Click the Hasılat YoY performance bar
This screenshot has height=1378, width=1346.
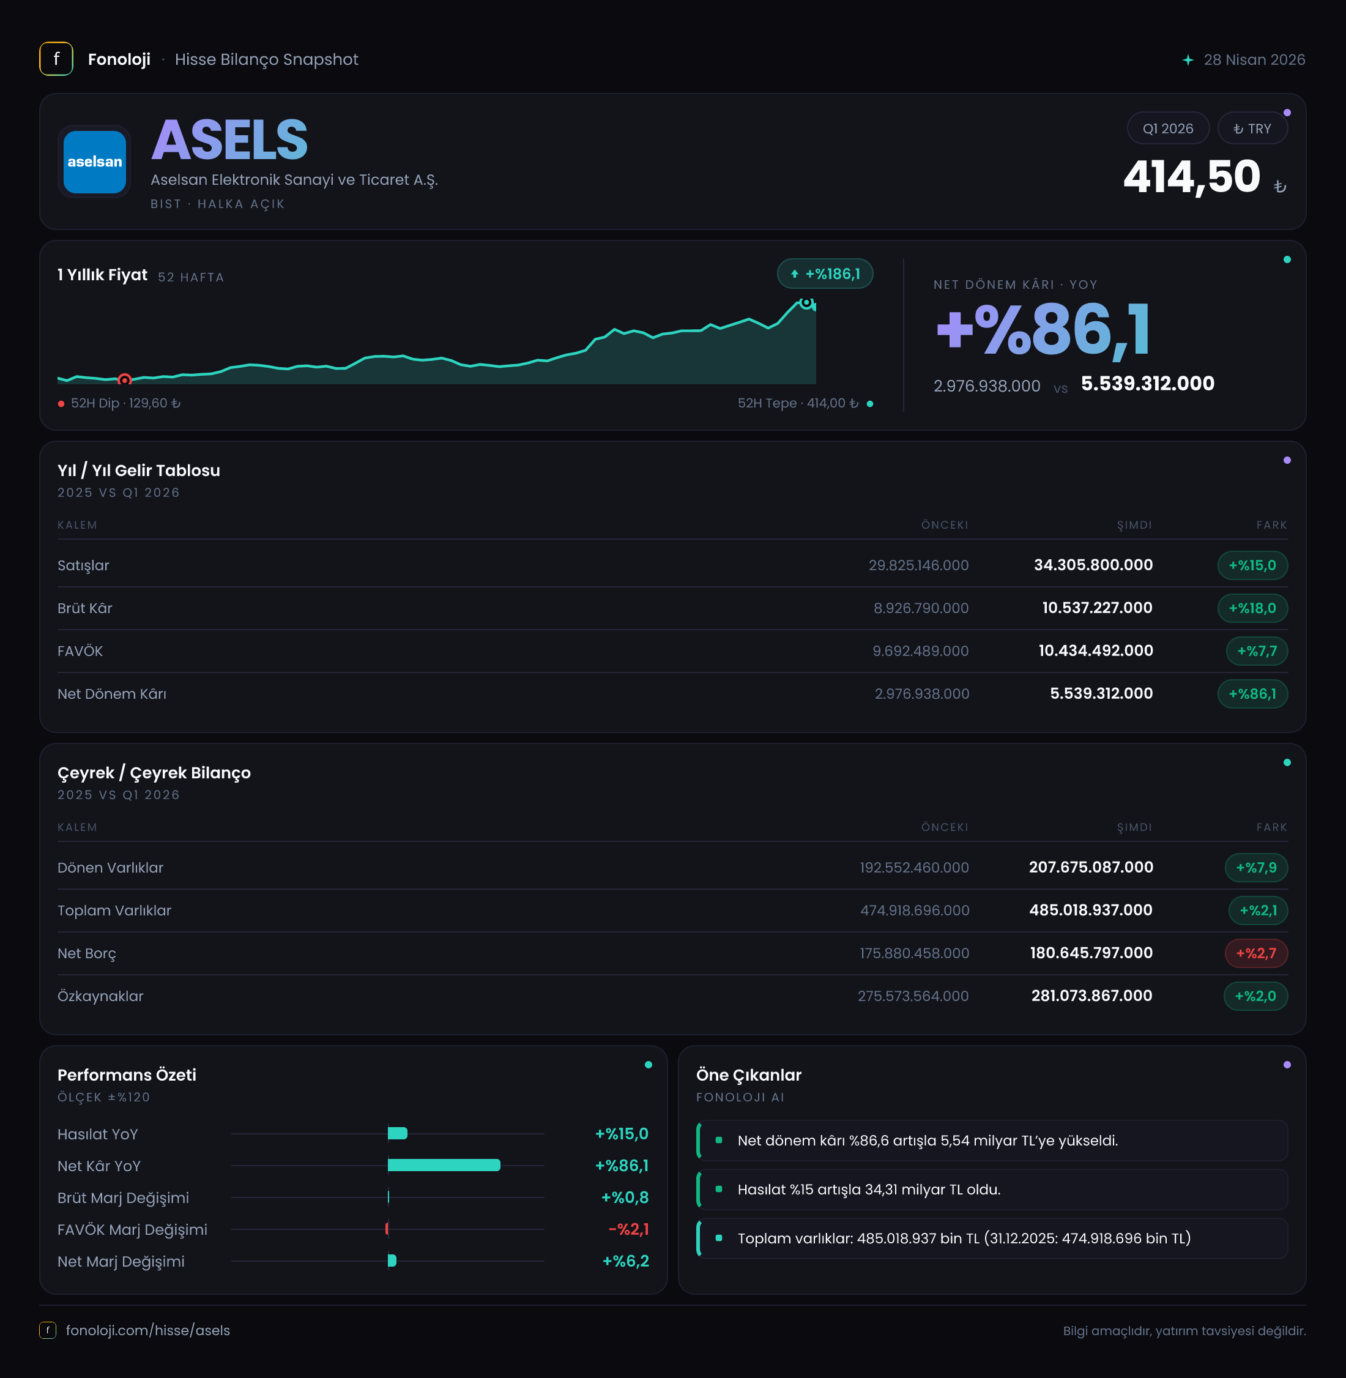[x=397, y=1133]
